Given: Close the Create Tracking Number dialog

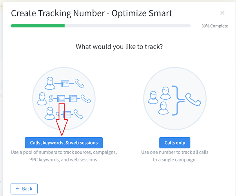Looking at the screenshot, I should [222, 13].
